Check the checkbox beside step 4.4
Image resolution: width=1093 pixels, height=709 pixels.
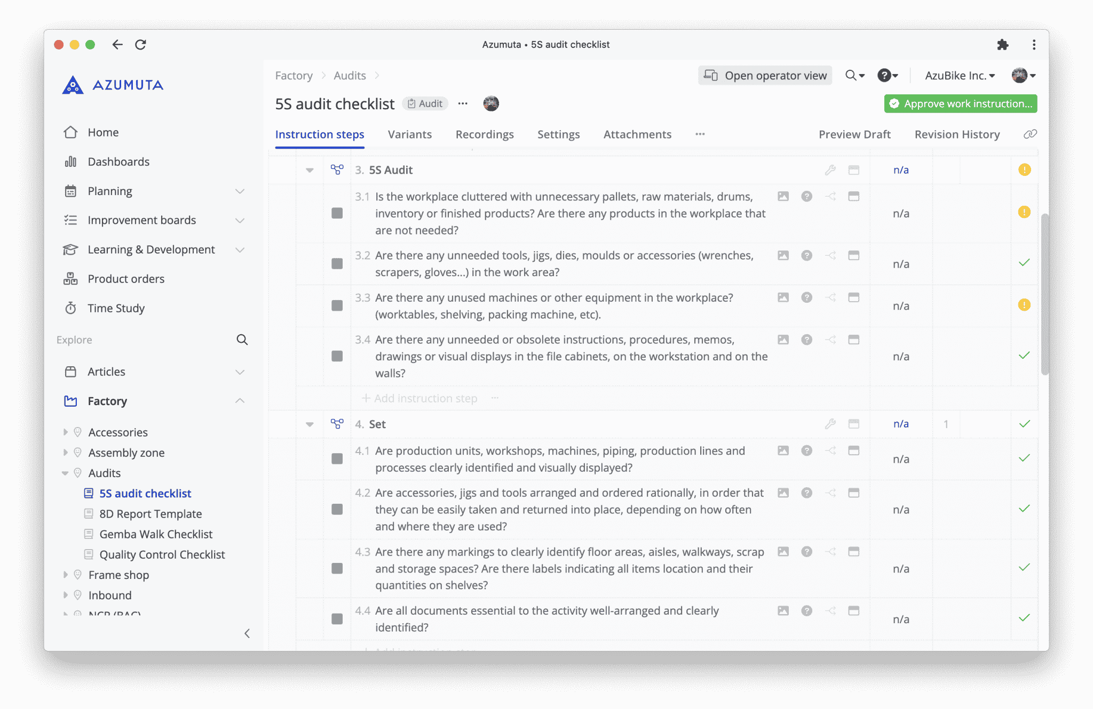point(337,619)
